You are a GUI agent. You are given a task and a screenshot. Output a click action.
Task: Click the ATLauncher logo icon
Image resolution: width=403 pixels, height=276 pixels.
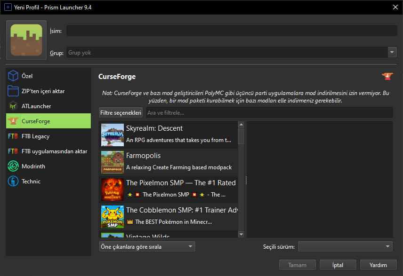tap(13, 106)
